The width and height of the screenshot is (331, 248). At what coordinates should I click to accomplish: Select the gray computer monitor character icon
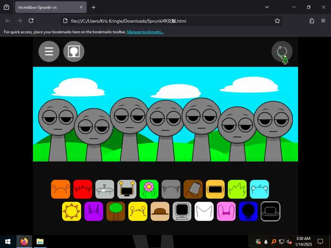point(182,211)
